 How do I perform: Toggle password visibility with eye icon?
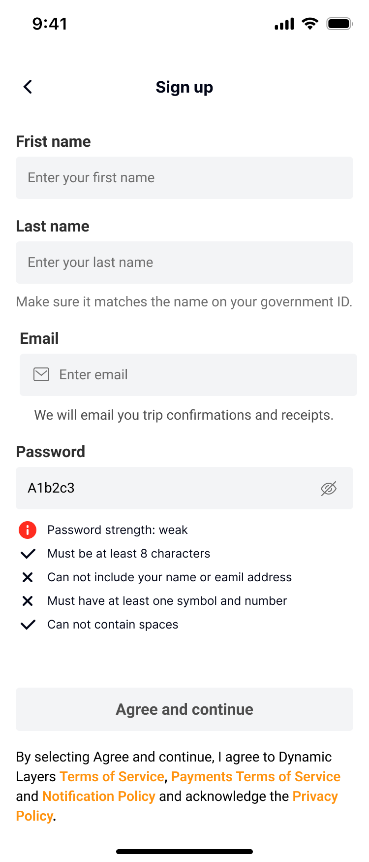coord(328,488)
